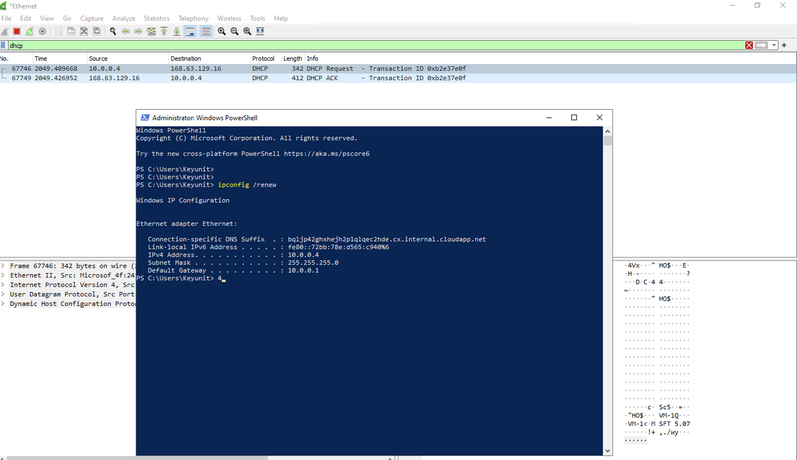The image size is (797, 460).
Task: Apply the current display filter
Action: point(761,45)
